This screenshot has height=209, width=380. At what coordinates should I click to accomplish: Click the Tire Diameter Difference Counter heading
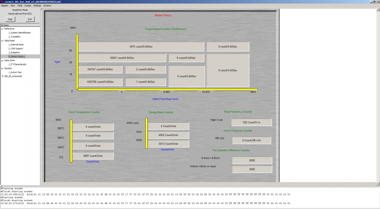[x=231, y=150]
